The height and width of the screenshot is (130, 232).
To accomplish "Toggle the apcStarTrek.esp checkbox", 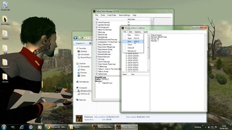I will [97, 25].
